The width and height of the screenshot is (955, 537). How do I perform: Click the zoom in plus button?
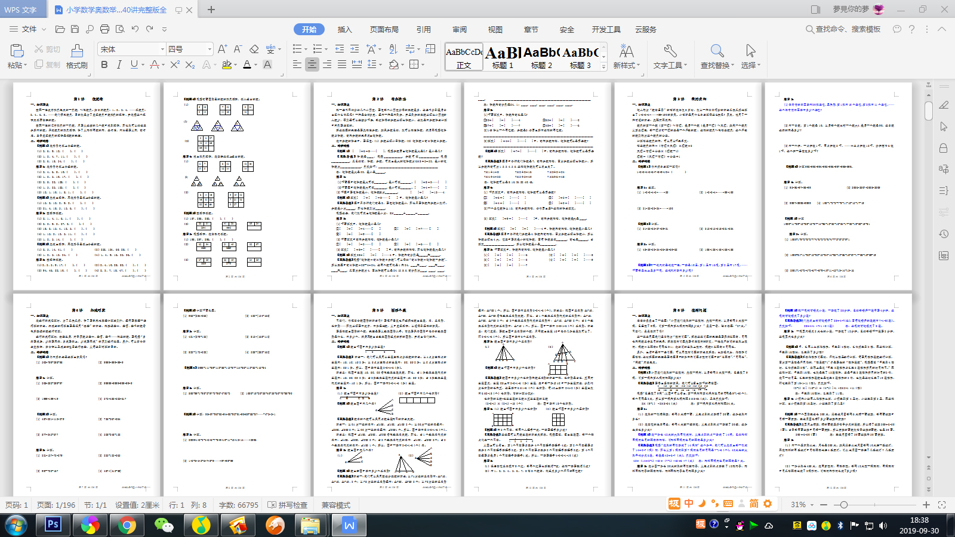tap(926, 505)
